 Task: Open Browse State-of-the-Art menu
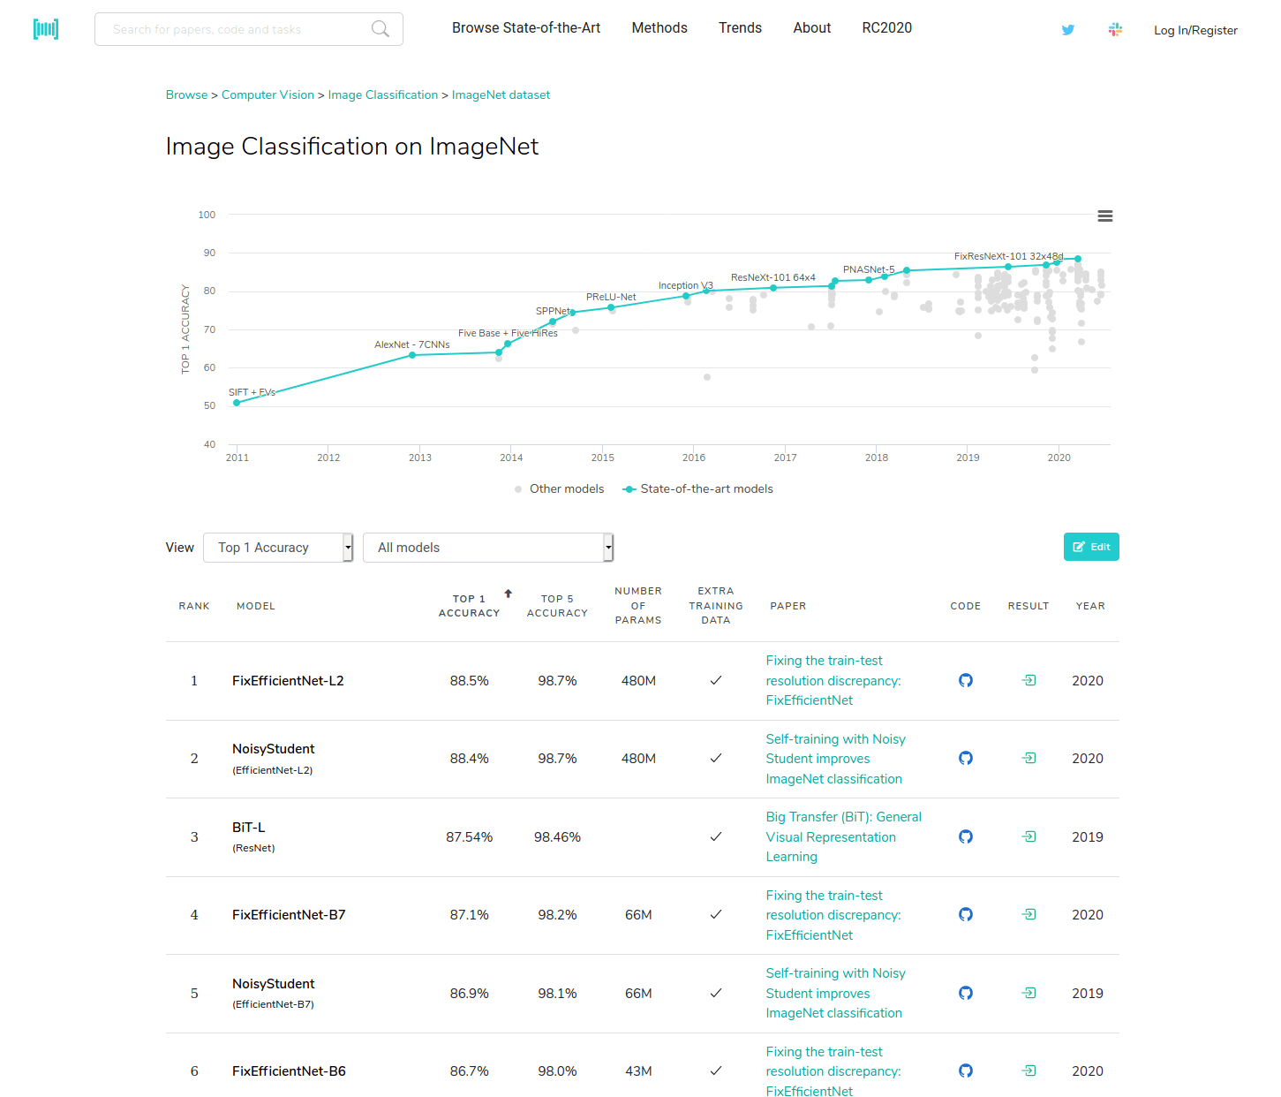526,28
